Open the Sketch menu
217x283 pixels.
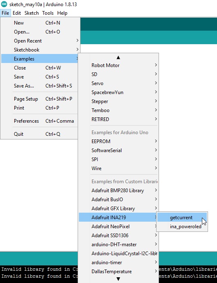[31, 13]
